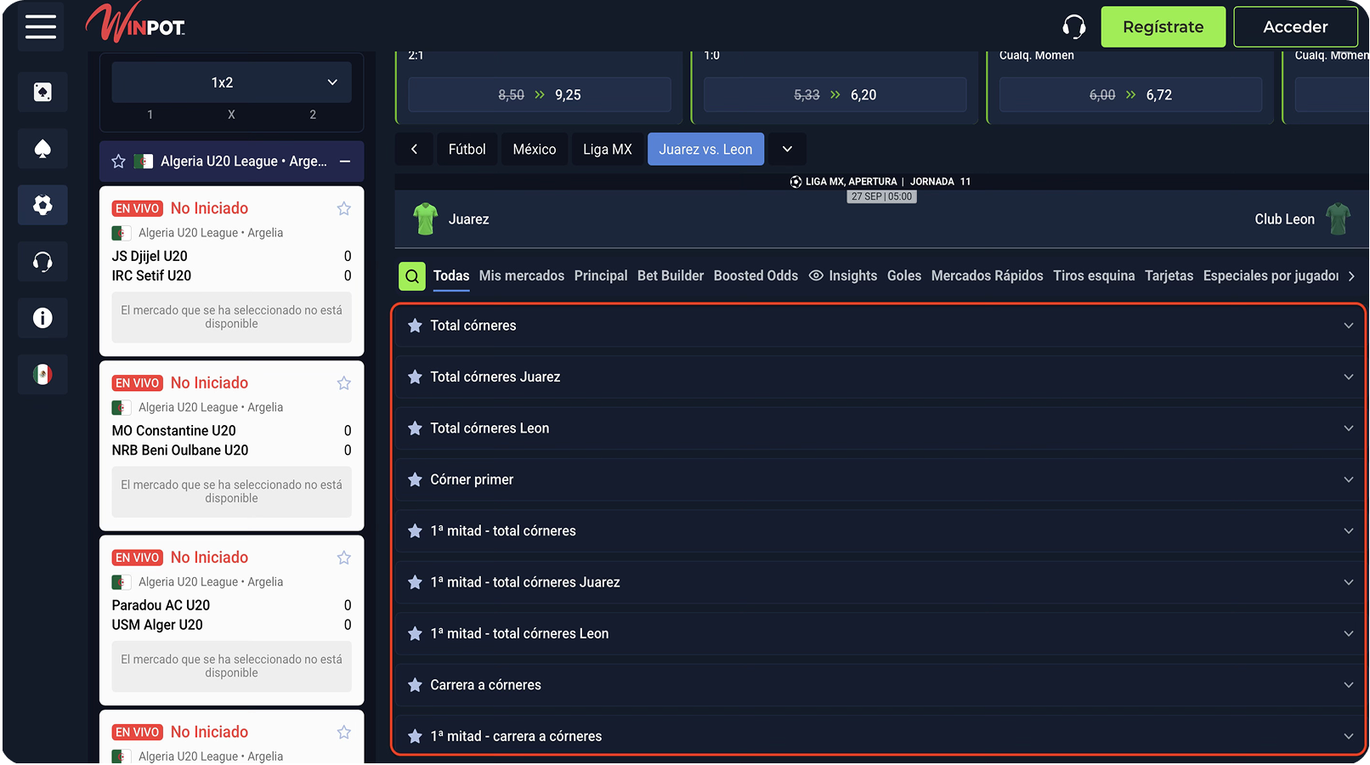Select the Boosted Odds tab
The width and height of the screenshot is (1370, 765).
click(756, 276)
